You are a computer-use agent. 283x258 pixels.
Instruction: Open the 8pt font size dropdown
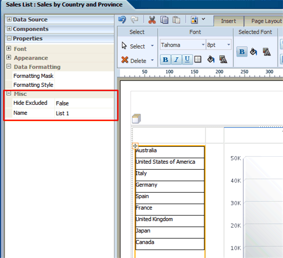tap(218, 45)
